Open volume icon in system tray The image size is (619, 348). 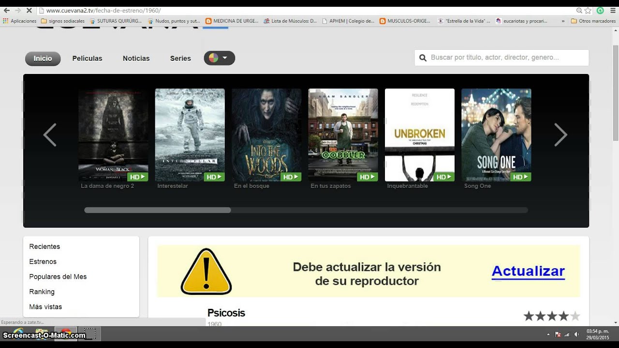tap(576, 334)
